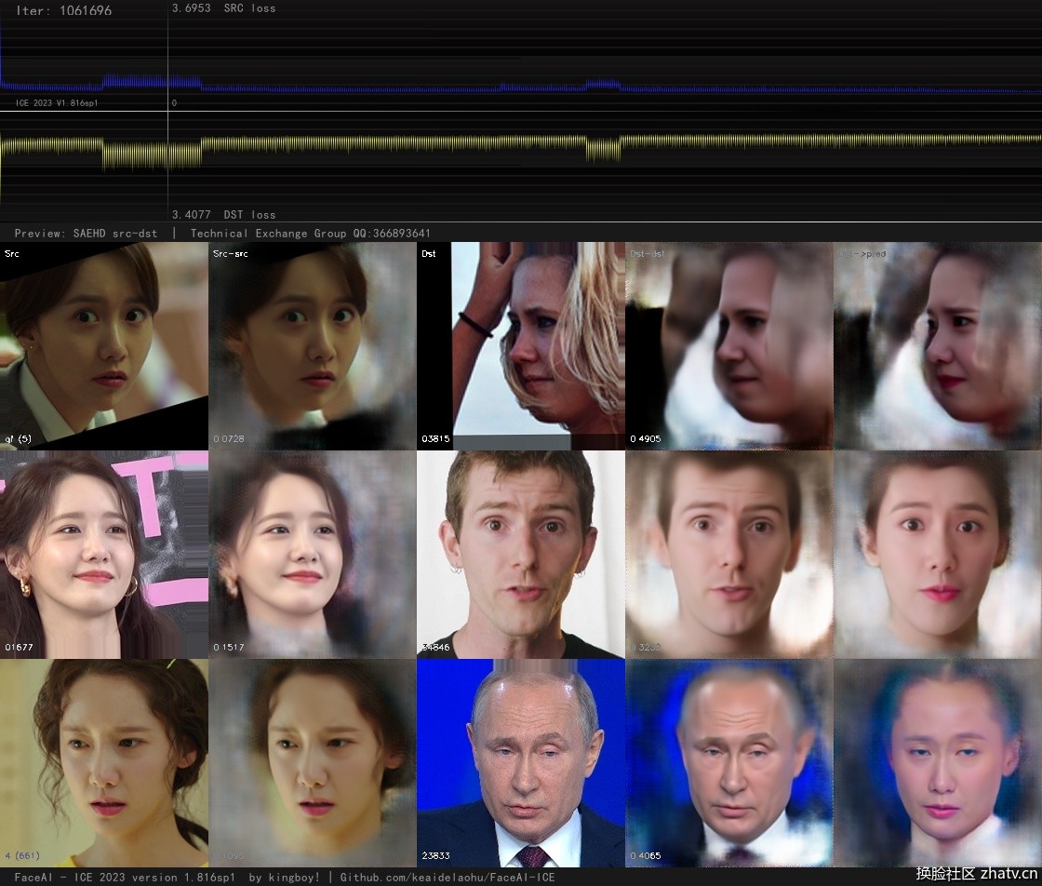
Task: Click the "0.4065" loss value
Action: point(646,855)
